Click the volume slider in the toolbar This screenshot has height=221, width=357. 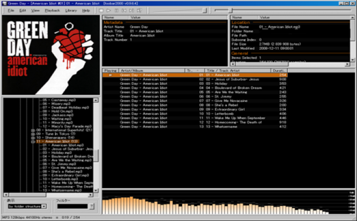tap(180, 11)
